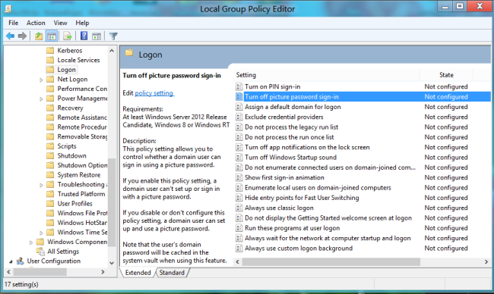Select Removable Storage in the tree
The width and height of the screenshot is (494, 294).
coord(82,136)
